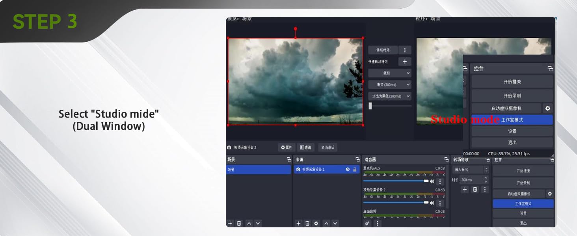Click the 转场特效 transition button

(x=383, y=50)
